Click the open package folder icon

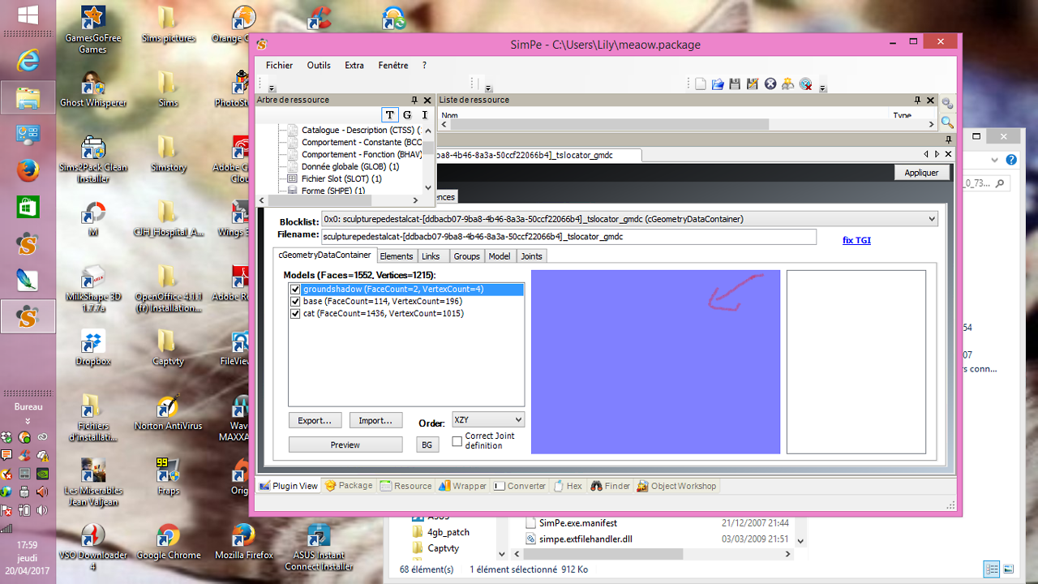coord(718,84)
